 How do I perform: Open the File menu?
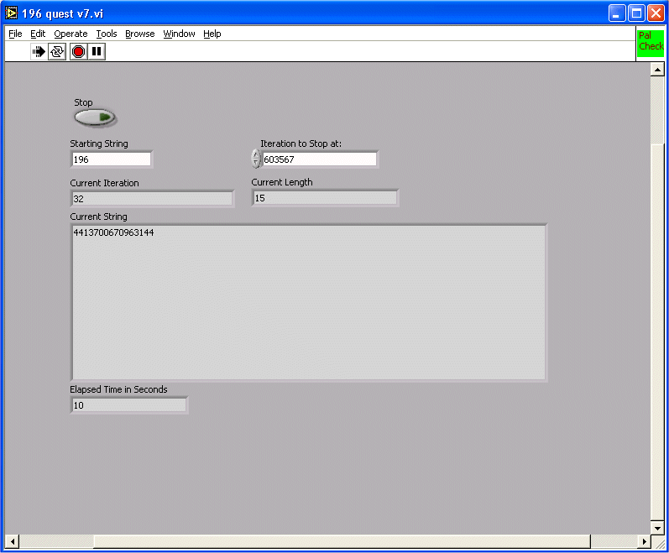tap(15, 34)
